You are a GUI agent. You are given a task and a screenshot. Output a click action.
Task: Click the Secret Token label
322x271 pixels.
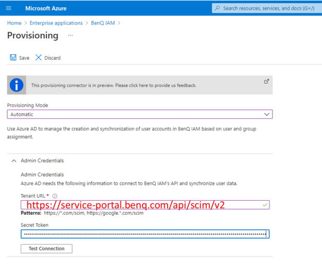click(x=34, y=225)
